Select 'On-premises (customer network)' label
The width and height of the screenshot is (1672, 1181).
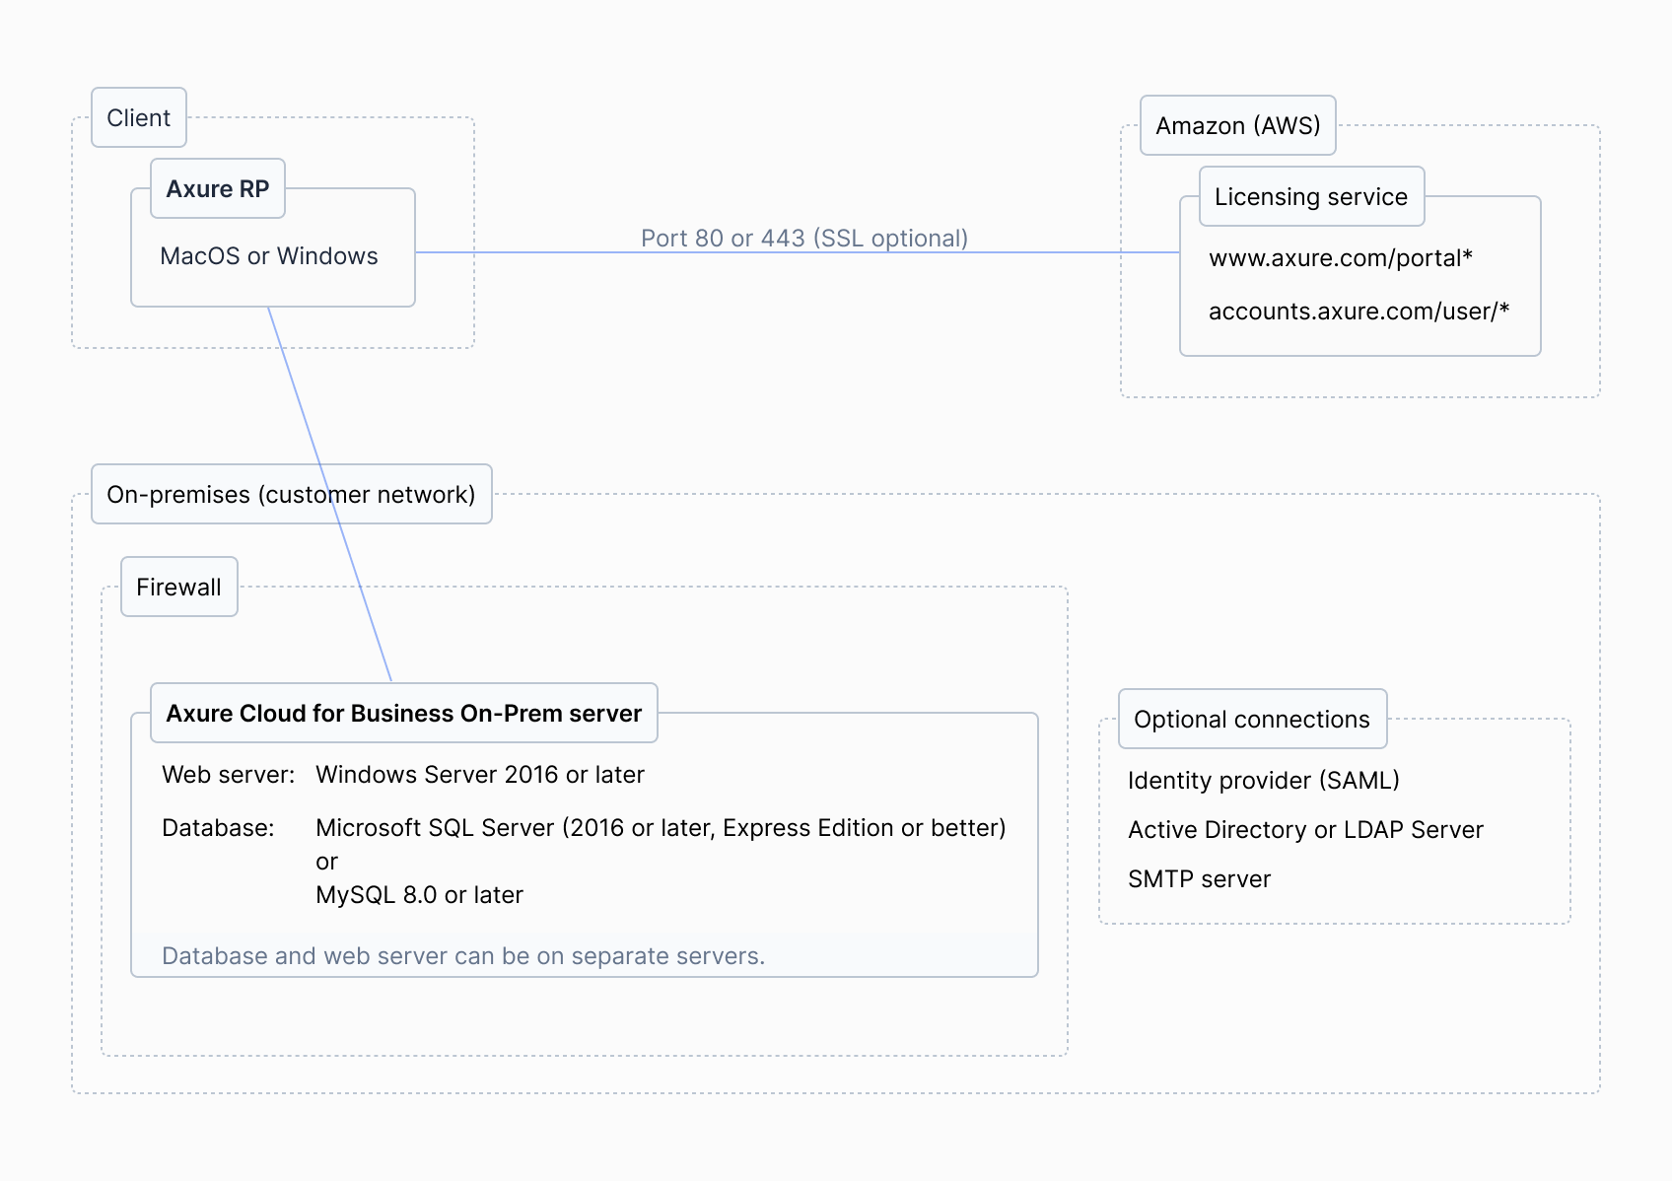(x=292, y=494)
